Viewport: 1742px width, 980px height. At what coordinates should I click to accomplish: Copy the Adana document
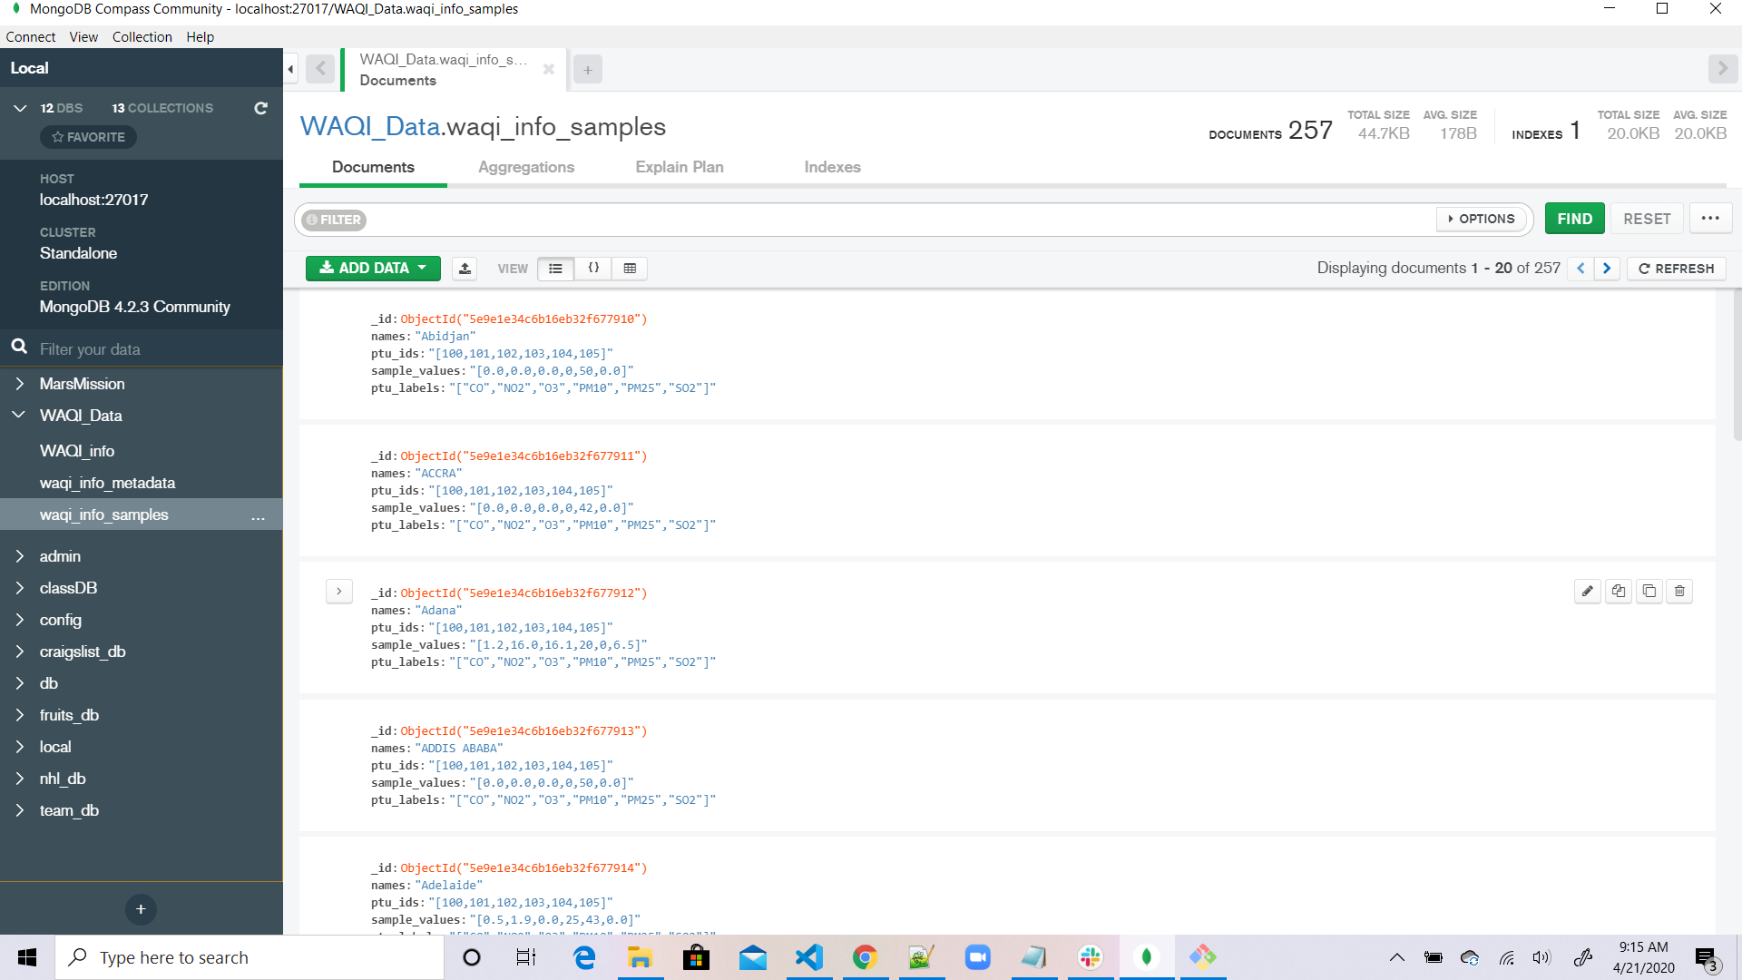(1619, 592)
